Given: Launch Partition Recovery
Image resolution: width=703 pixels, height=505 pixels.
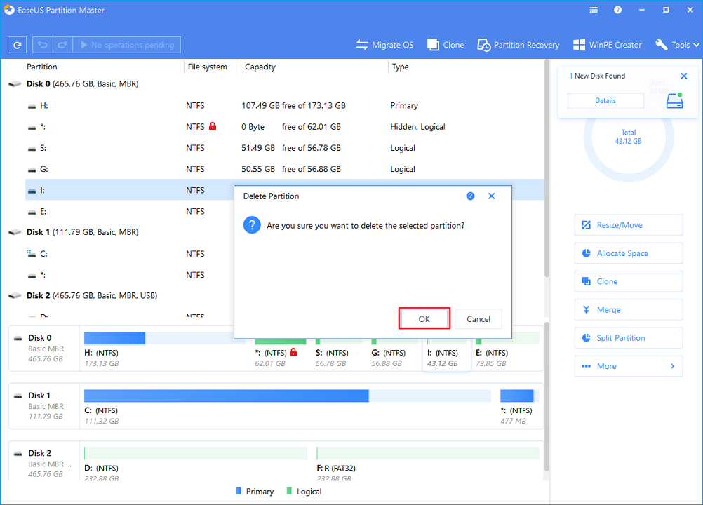Looking at the screenshot, I should click(x=518, y=45).
